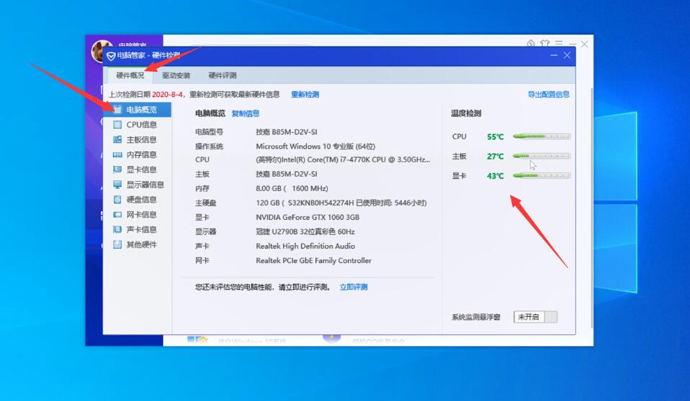Viewport: 690px width, 401px height.
Task: Open 声卡信息 via its sound card icon
Action: [117, 229]
